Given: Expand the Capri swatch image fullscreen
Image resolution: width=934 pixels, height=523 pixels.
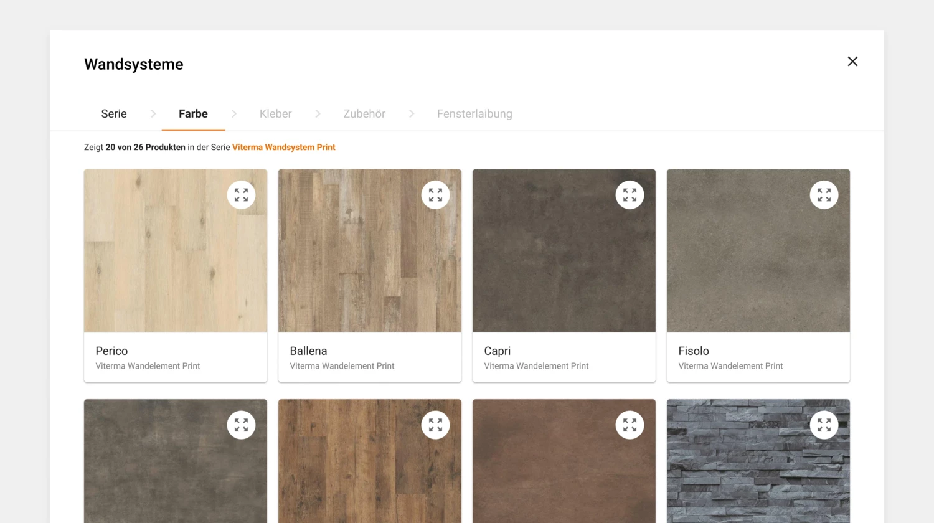Looking at the screenshot, I should pyautogui.click(x=630, y=195).
